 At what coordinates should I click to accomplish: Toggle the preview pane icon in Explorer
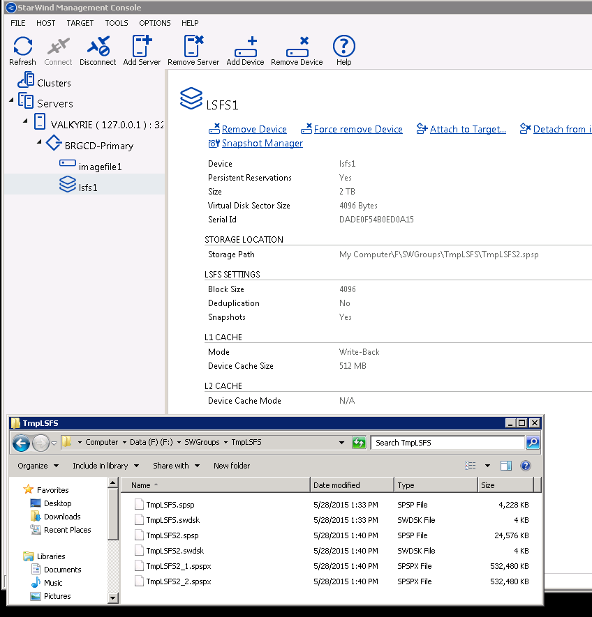506,466
